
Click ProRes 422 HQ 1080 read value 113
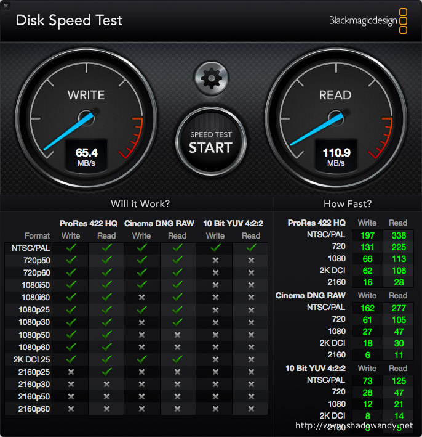pyautogui.click(x=399, y=259)
